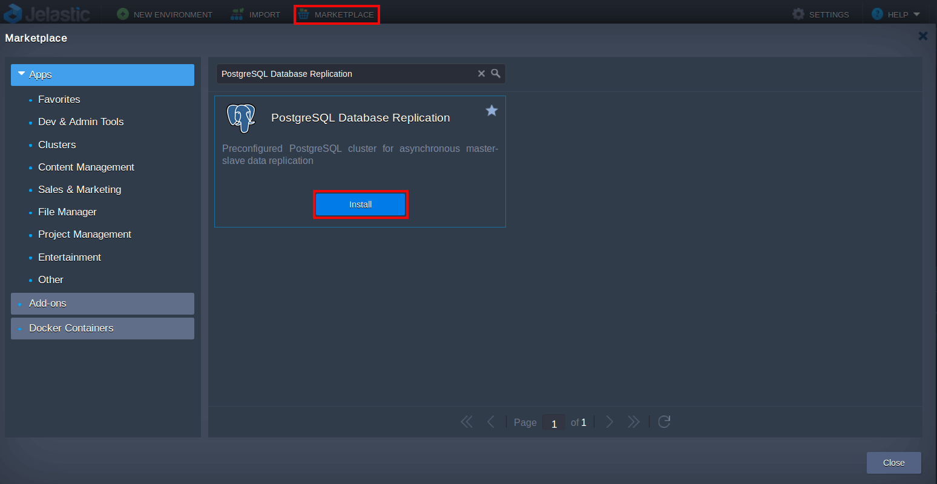Expand the Docker Containers section
The height and width of the screenshot is (484, 937).
pos(102,329)
